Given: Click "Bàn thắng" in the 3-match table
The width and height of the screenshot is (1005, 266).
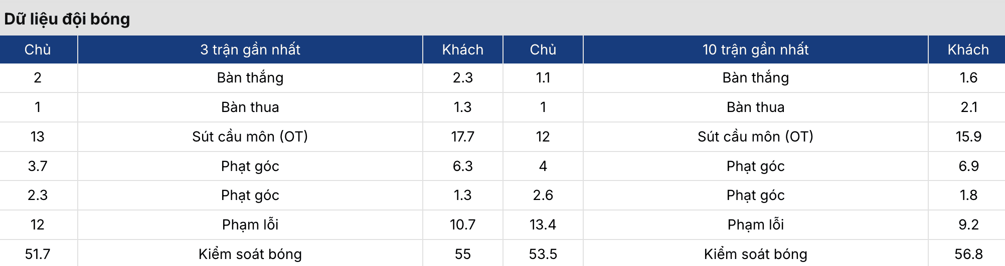Looking at the screenshot, I should [250, 77].
